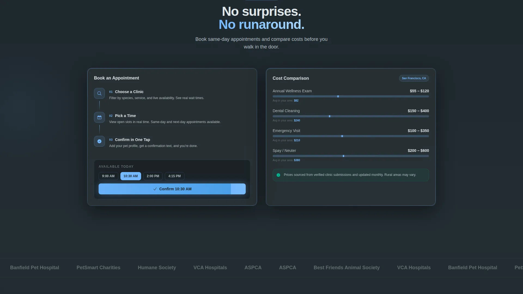Click the Choose a Clinic step title
This screenshot has width=523, height=294.
[129, 92]
